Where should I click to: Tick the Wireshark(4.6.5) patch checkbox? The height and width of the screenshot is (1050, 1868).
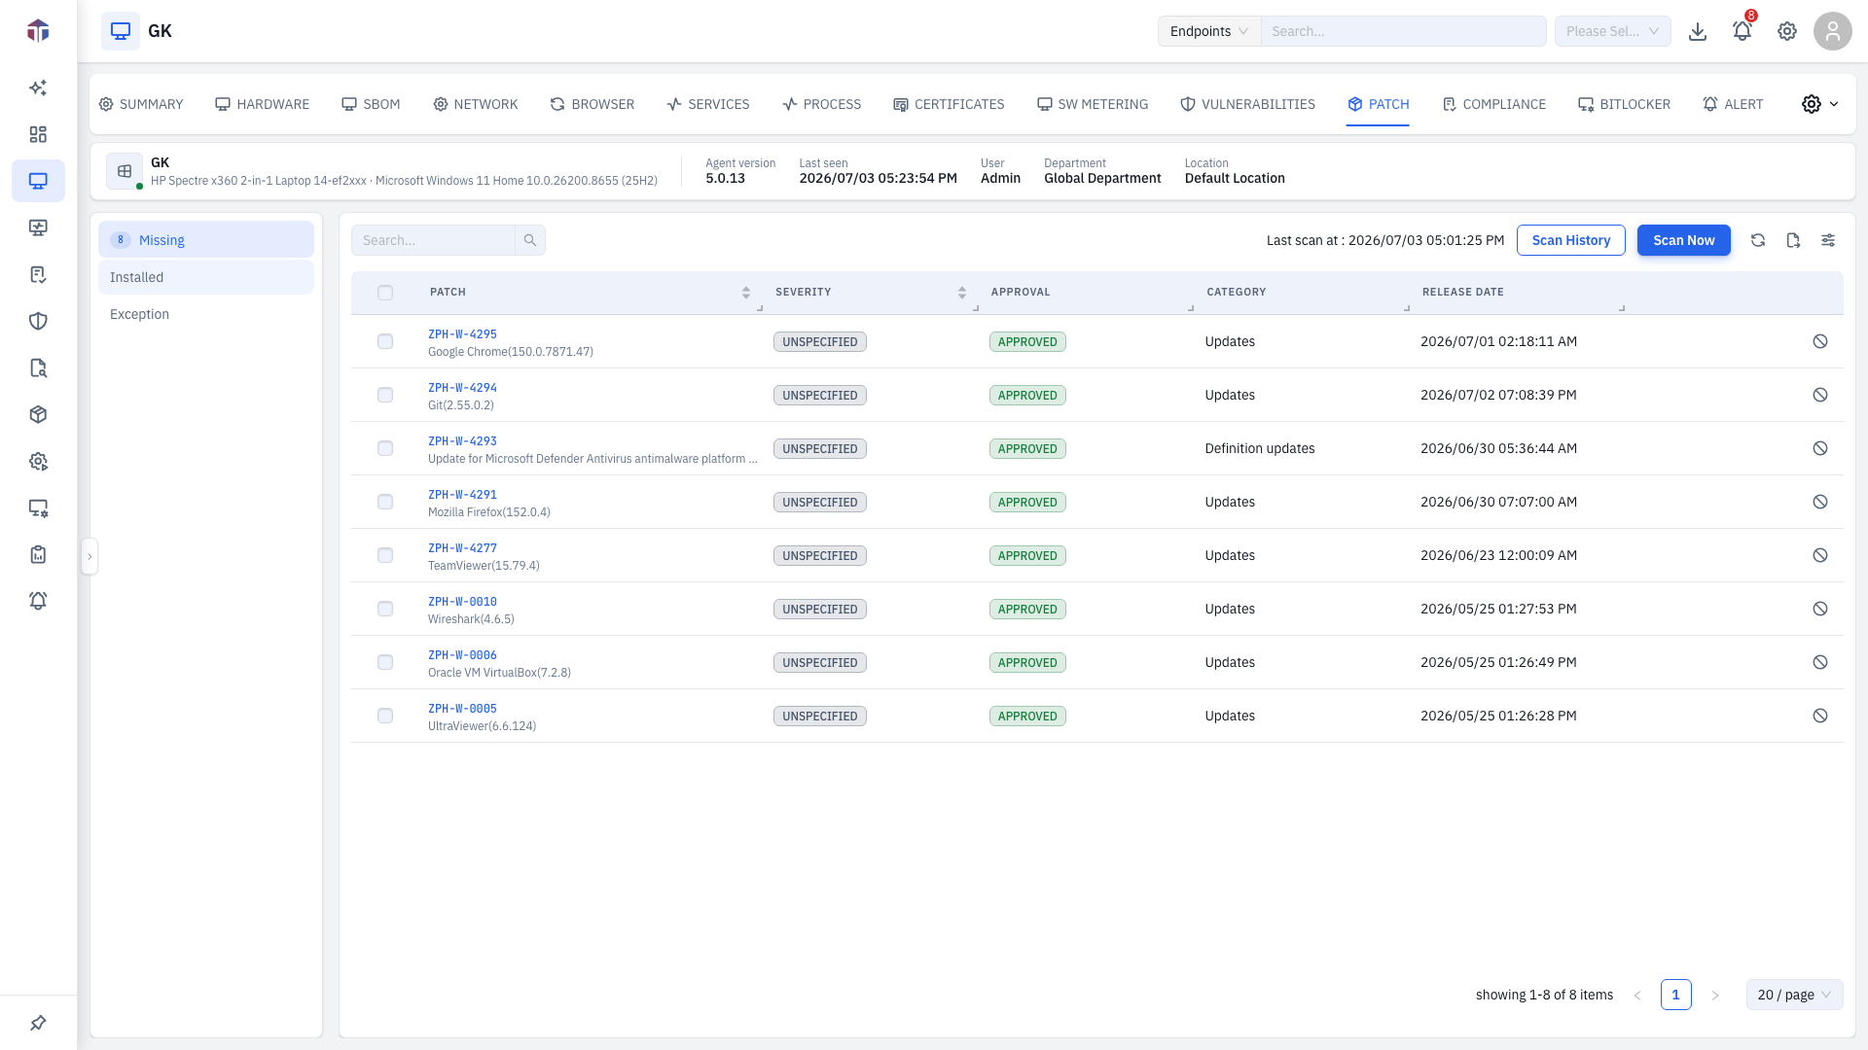(385, 609)
